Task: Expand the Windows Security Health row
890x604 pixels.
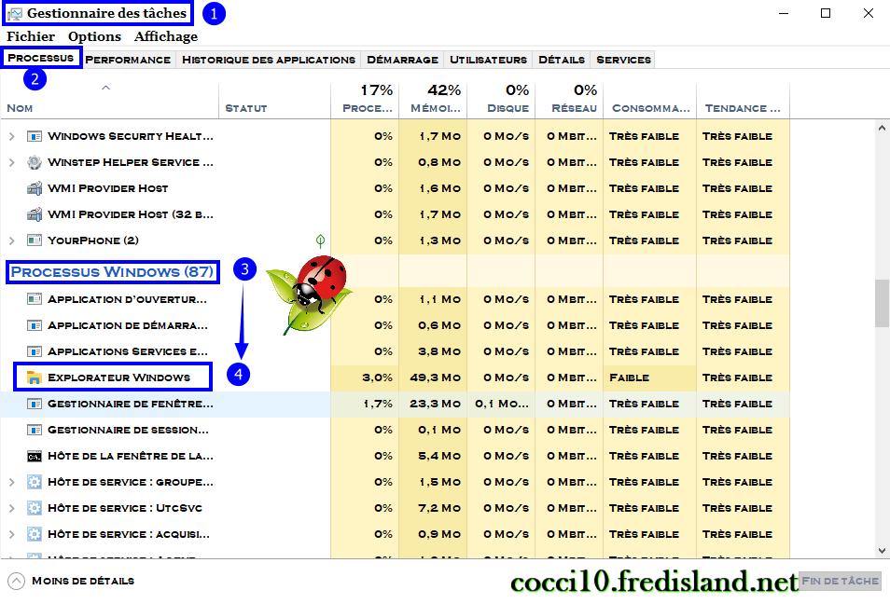Action: tap(12, 136)
